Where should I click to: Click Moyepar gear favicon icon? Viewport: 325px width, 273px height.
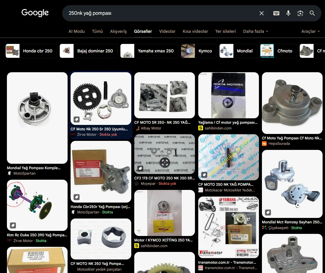pyautogui.click(x=137, y=184)
